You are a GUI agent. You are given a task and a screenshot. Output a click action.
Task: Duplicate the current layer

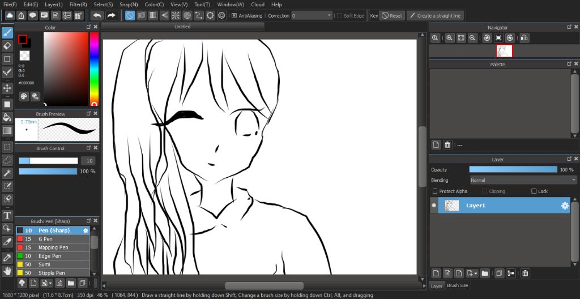coord(499,274)
